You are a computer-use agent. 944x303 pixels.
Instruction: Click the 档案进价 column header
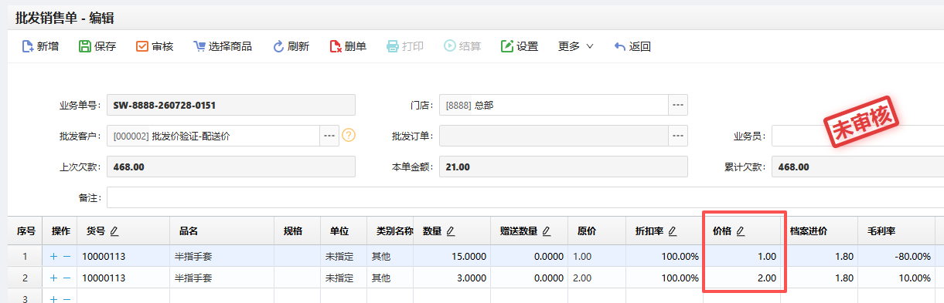[820, 231]
